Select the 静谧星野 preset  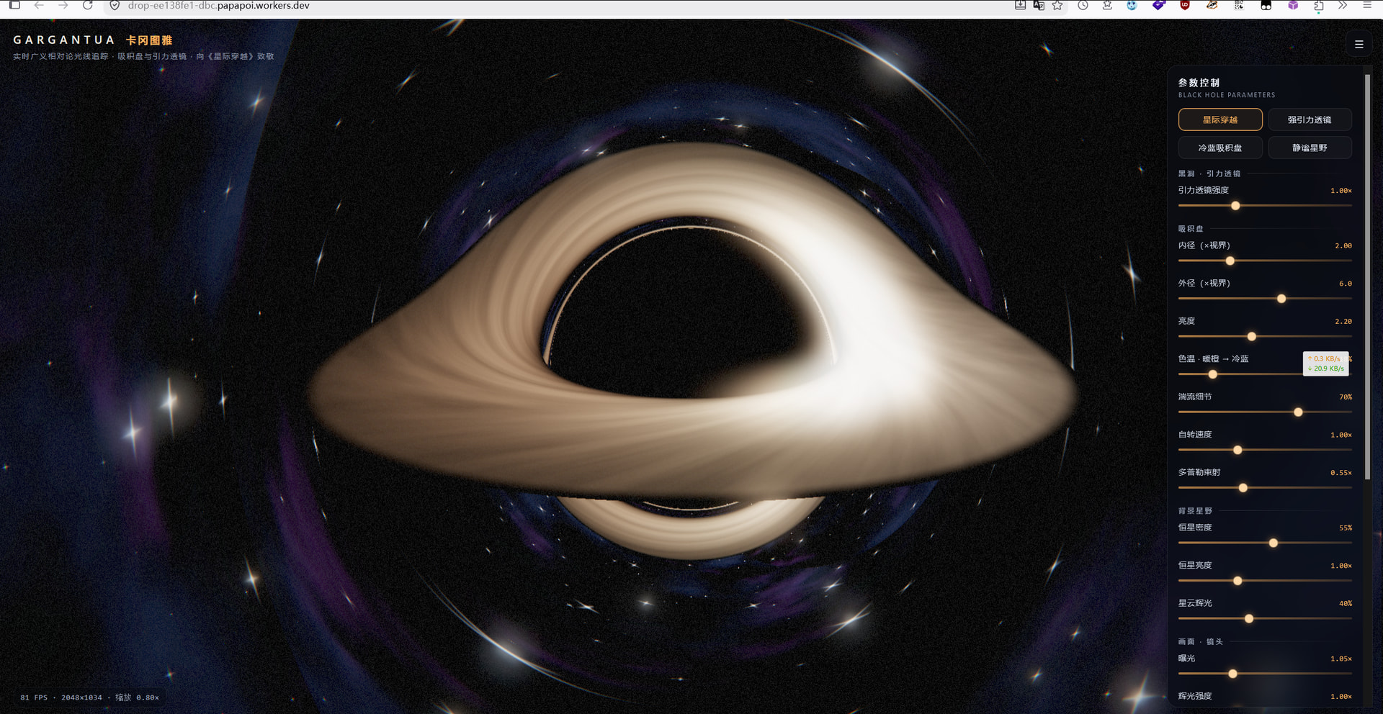point(1310,148)
